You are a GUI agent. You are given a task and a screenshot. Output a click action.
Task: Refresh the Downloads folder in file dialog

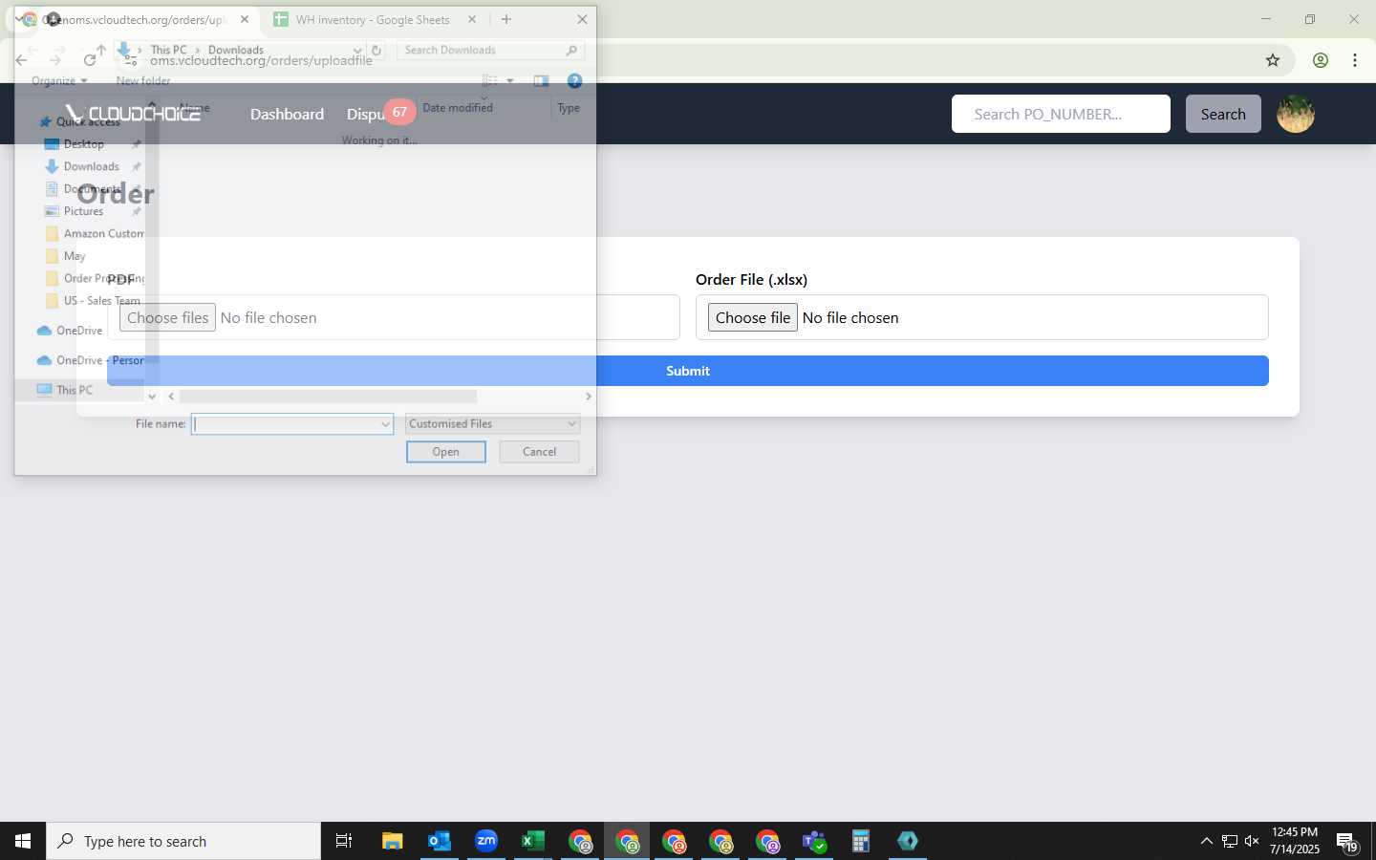[x=376, y=51]
